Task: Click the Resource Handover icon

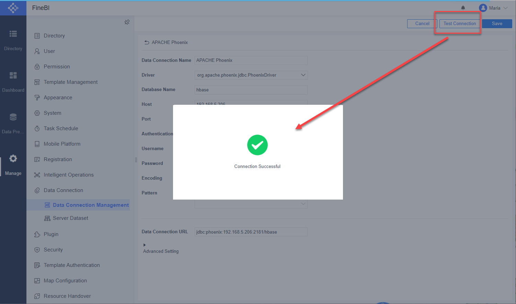Action: (37, 296)
